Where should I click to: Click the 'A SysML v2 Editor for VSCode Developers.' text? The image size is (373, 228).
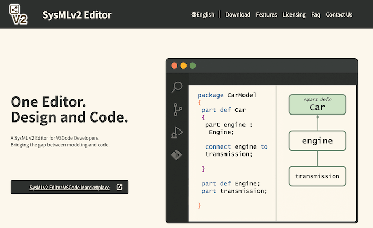click(55, 138)
